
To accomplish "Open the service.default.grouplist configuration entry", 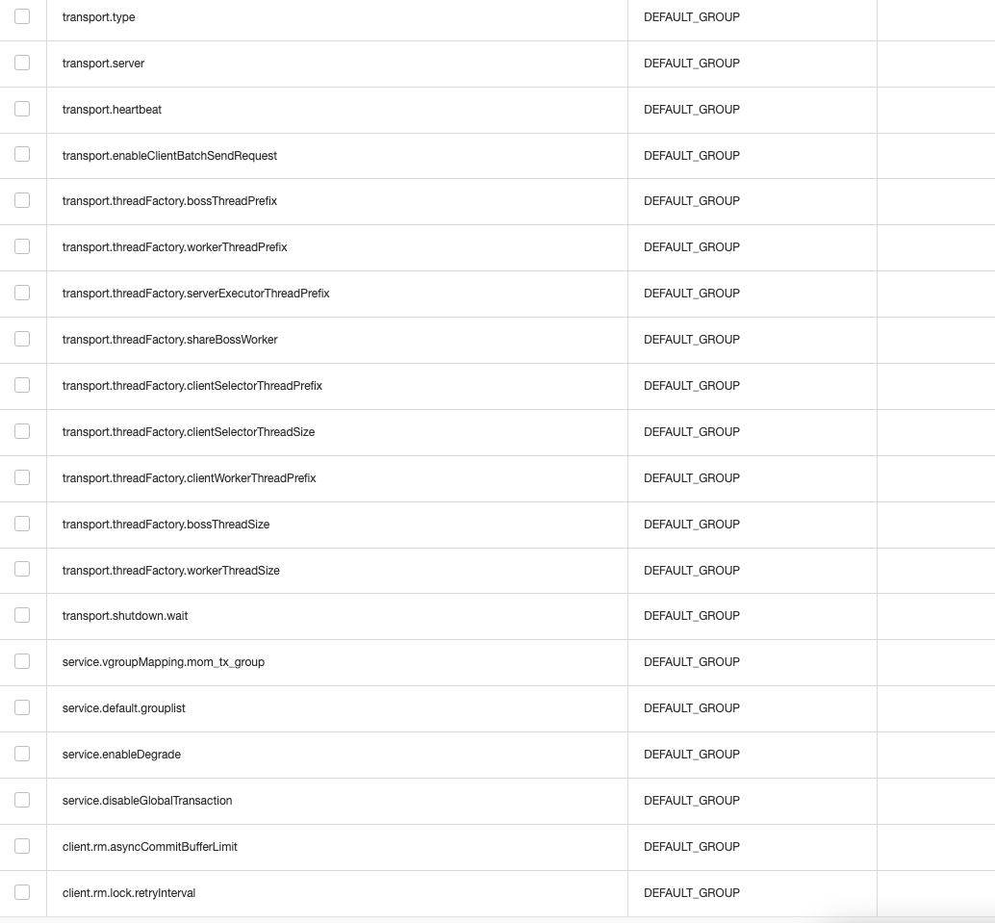I will pyautogui.click(x=124, y=707).
